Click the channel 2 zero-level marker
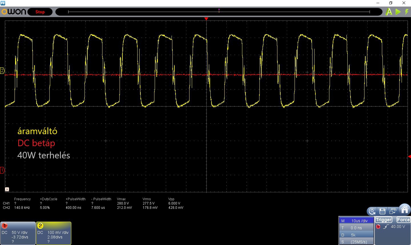411x245 pixels. pyautogui.click(x=2, y=71)
